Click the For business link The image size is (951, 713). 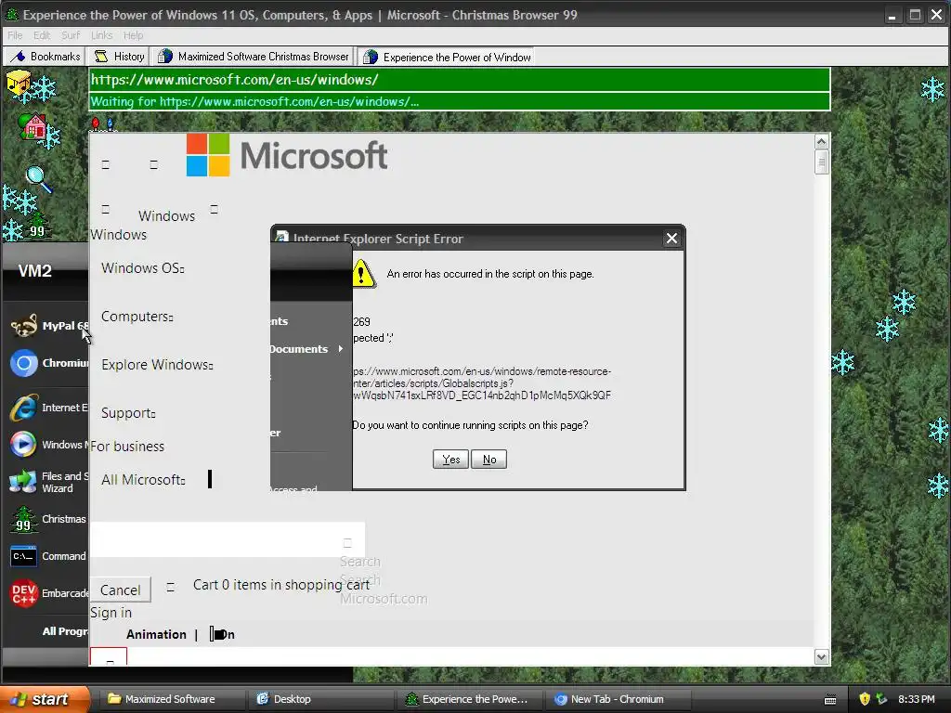(x=127, y=447)
